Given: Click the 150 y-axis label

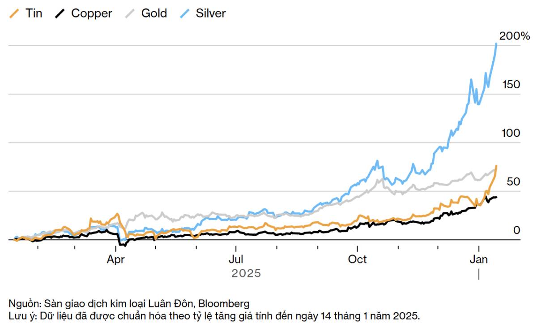Looking at the screenshot, I should [x=510, y=85].
